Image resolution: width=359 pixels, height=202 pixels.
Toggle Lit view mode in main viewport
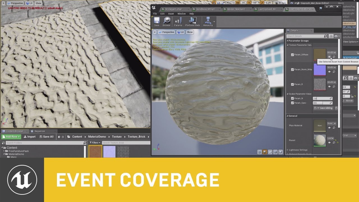point(29,3)
